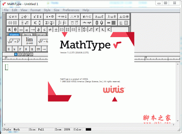
Task: Insert the plus-minus symbol from small bar
Action: 56,30
